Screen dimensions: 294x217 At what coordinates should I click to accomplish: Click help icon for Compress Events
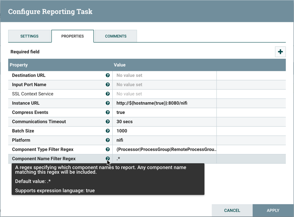(x=108, y=113)
